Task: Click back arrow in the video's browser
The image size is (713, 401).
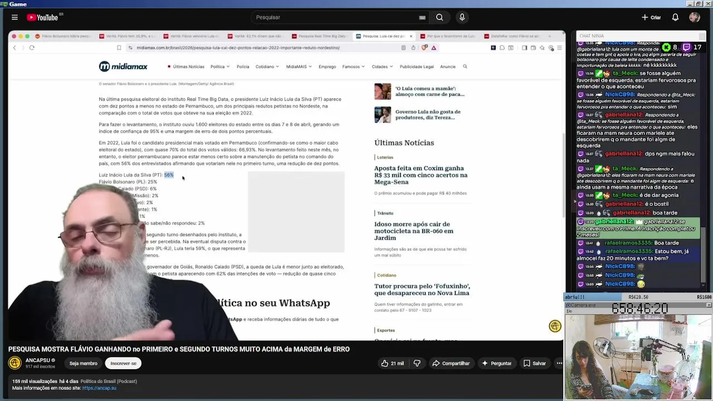Action: [14, 48]
